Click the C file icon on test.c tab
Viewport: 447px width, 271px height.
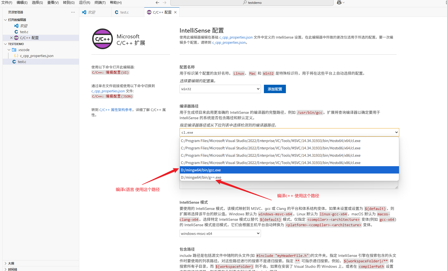[x=117, y=12]
